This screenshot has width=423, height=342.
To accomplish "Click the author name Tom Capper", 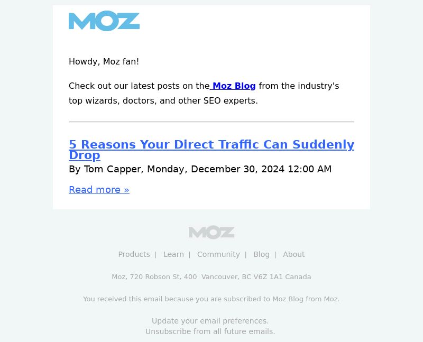I will point(112,169).
